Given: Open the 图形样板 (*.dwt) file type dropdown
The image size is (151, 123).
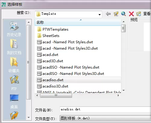Looking at the screenshot, I should coord(105,118).
